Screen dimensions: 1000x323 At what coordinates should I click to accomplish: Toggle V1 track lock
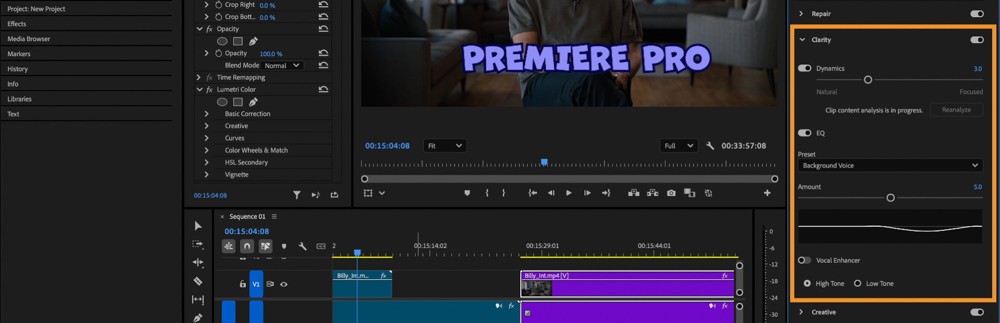click(243, 284)
